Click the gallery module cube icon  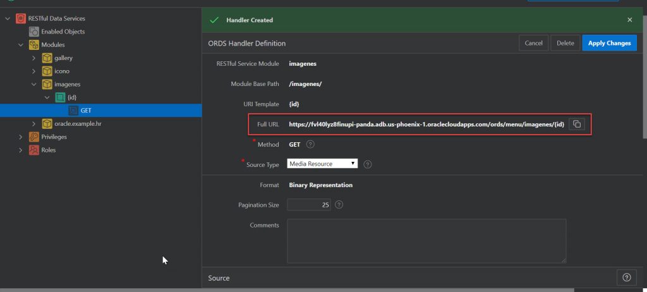tap(47, 58)
